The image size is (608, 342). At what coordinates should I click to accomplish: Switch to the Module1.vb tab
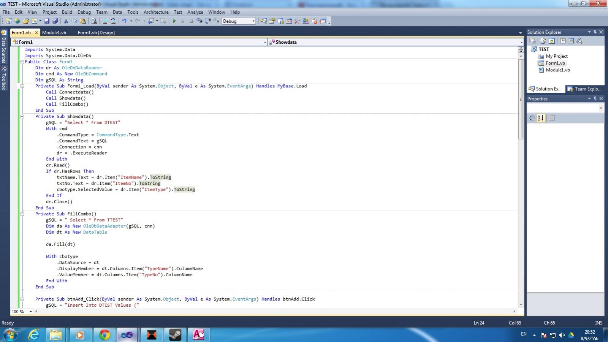coord(54,33)
